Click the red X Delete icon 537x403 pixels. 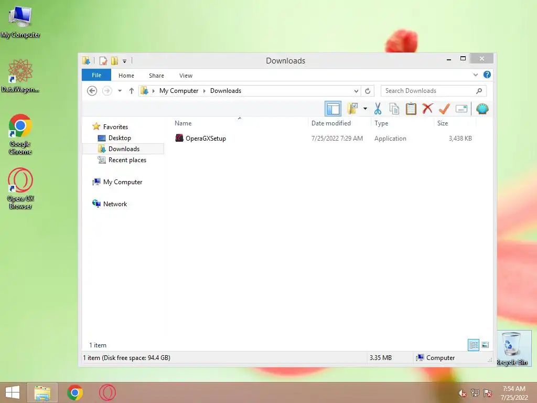click(427, 109)
